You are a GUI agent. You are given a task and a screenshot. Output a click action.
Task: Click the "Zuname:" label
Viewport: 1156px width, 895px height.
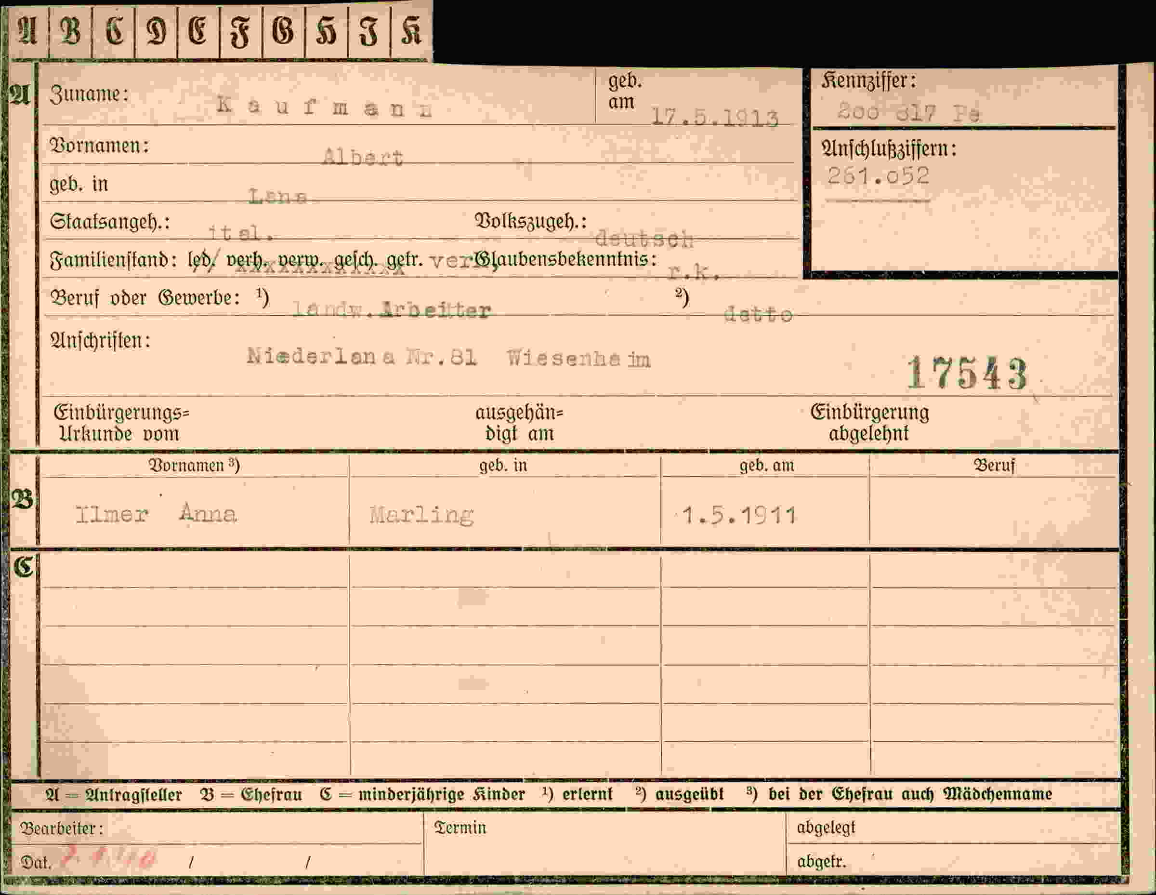point(89,94)
